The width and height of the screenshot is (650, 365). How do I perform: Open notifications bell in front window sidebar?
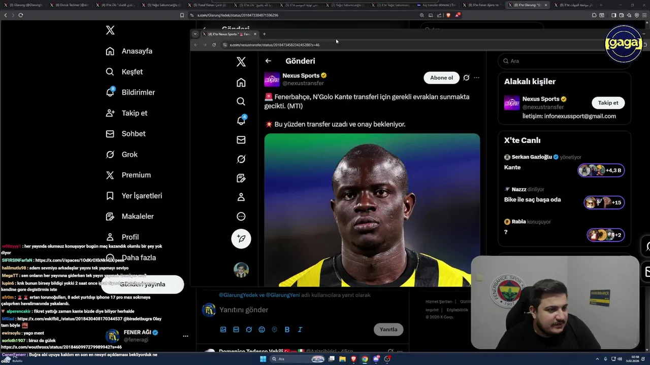click(241, 120)
